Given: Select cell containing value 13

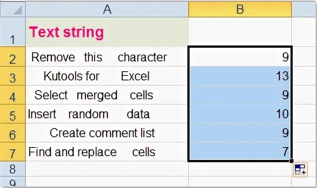Looking at the screenshot, I should point(240,76).
